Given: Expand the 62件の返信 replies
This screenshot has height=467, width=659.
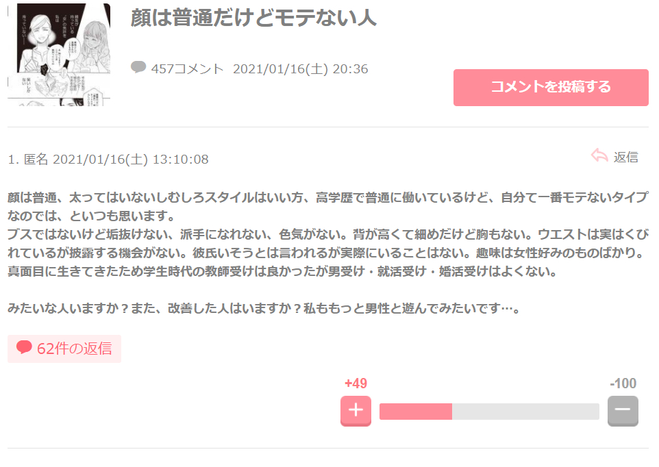Looking at the screenshot, I should pos(74,349).
